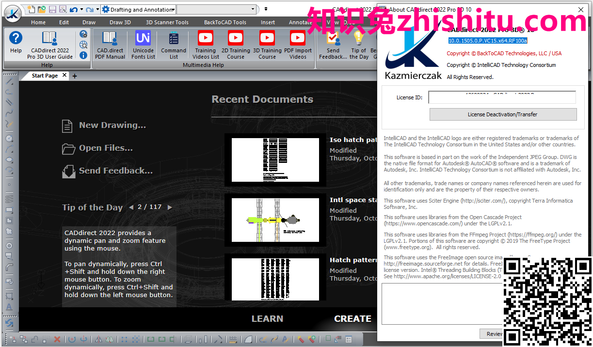This screenshot has height=347, width=593.
Task: Switch to the LEARN section
Action: click(x=267, y=319)
